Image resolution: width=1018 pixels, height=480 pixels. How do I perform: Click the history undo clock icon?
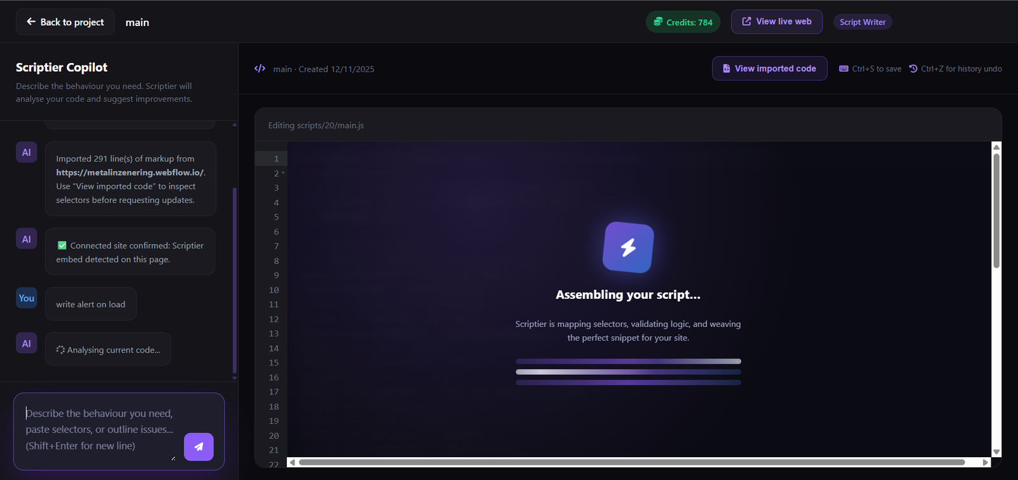pos(913,69)
